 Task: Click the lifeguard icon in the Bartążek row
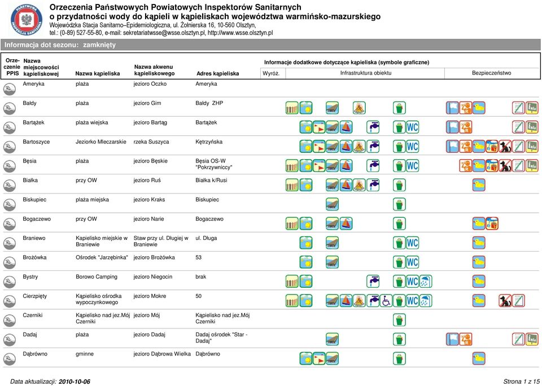(x=466, y=127)
